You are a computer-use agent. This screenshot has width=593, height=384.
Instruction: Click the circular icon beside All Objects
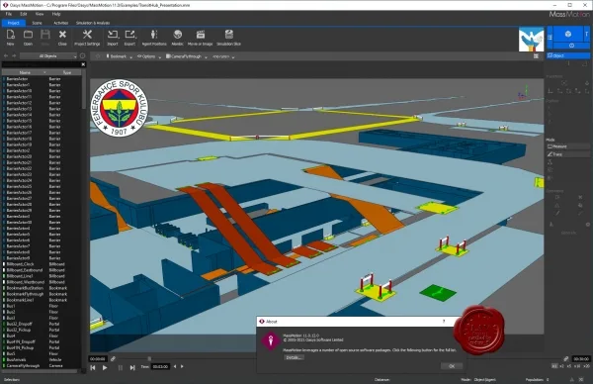[82, 56]
